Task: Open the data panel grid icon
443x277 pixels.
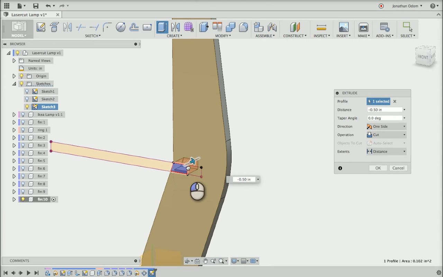Action: [x=7, y=6]
